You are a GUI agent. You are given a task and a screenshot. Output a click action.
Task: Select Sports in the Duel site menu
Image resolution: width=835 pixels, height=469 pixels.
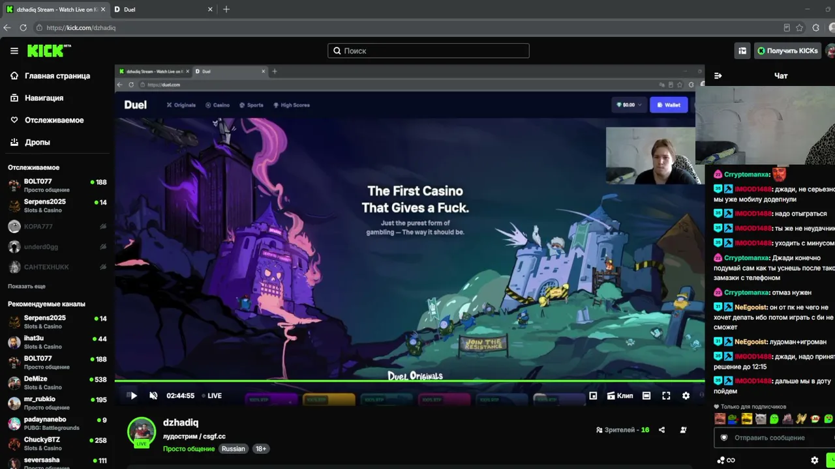tap(251, 105)
